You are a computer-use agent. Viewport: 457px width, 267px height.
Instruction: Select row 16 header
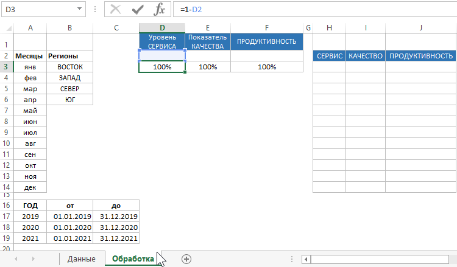tap(7, 205)
